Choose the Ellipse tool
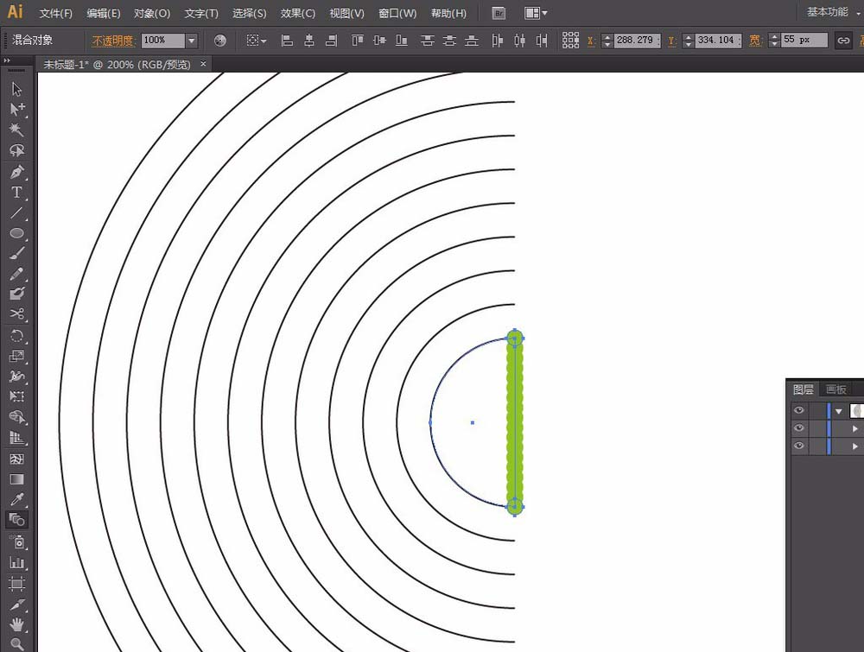The width and height of the screenshot is (864, 652). coord(16,233)
